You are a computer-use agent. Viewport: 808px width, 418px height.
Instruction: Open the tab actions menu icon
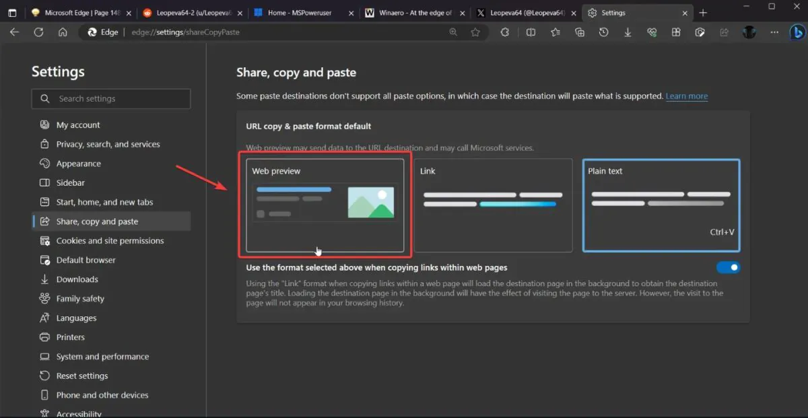coord(12,13)
